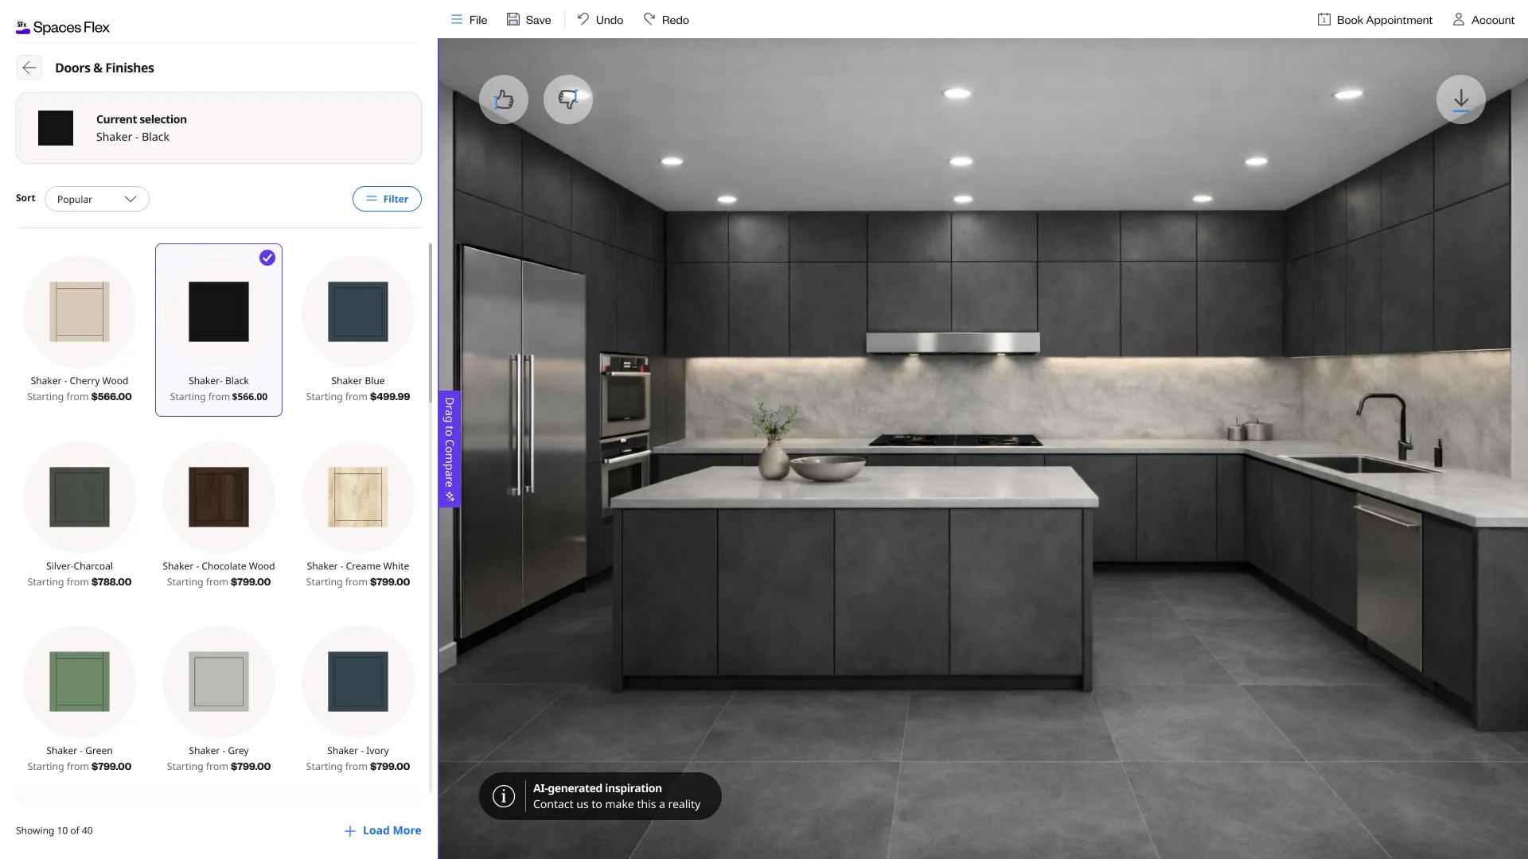
Task: Click the thumbs down icon on render
Action: (568, 99)
